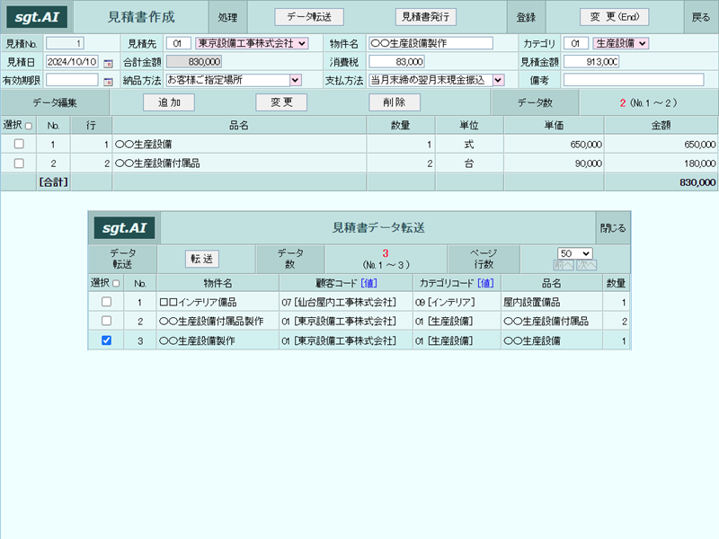Close the transfer dialog with 閉じる

(613, 228)
